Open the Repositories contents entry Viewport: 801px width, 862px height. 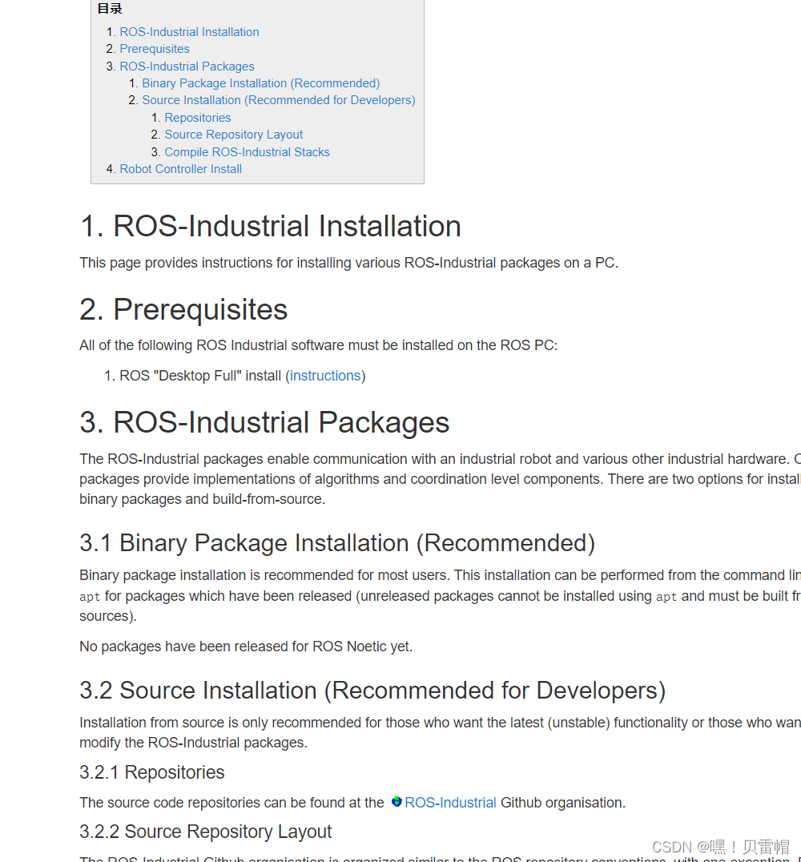pos(197,117)
